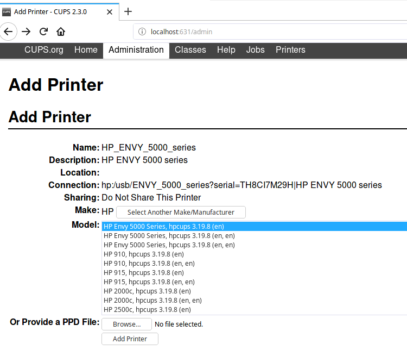View the Jobs page
The width and height of the screenshot is (407, 350).
[255, 50]
